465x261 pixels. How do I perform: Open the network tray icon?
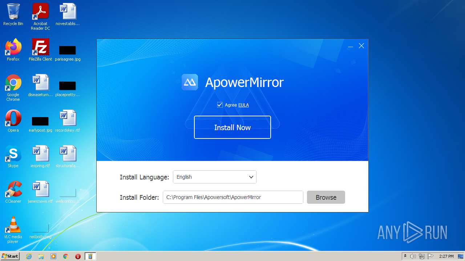(422, 256)
